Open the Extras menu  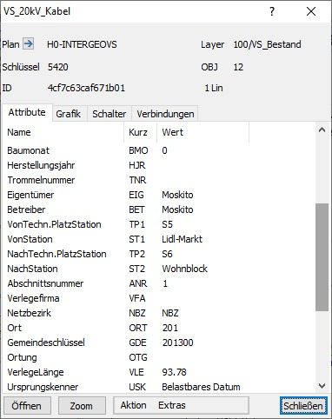(x=172, y=405)
